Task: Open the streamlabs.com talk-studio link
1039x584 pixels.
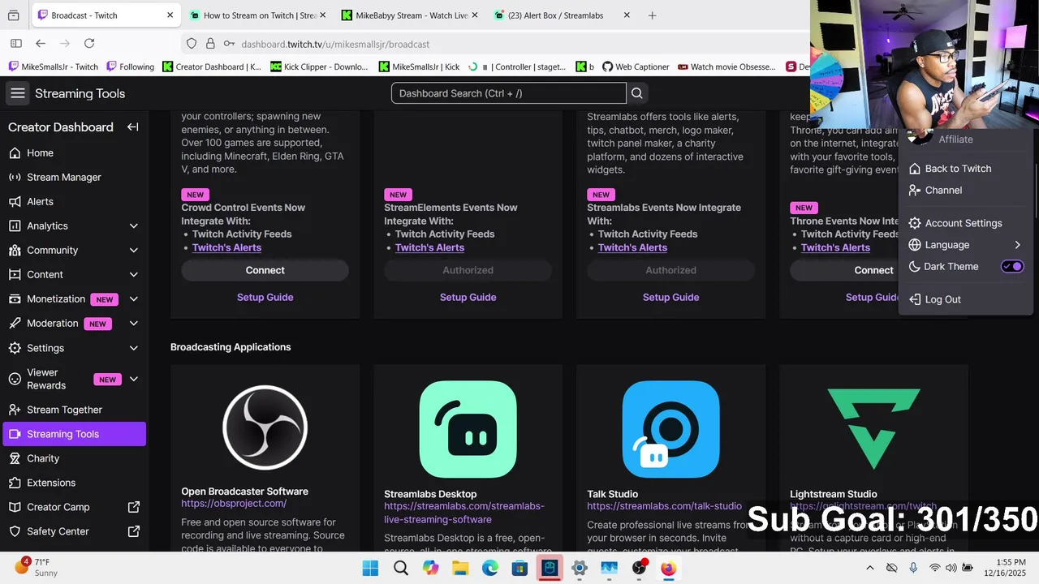Action: click(x=664, y=506)
